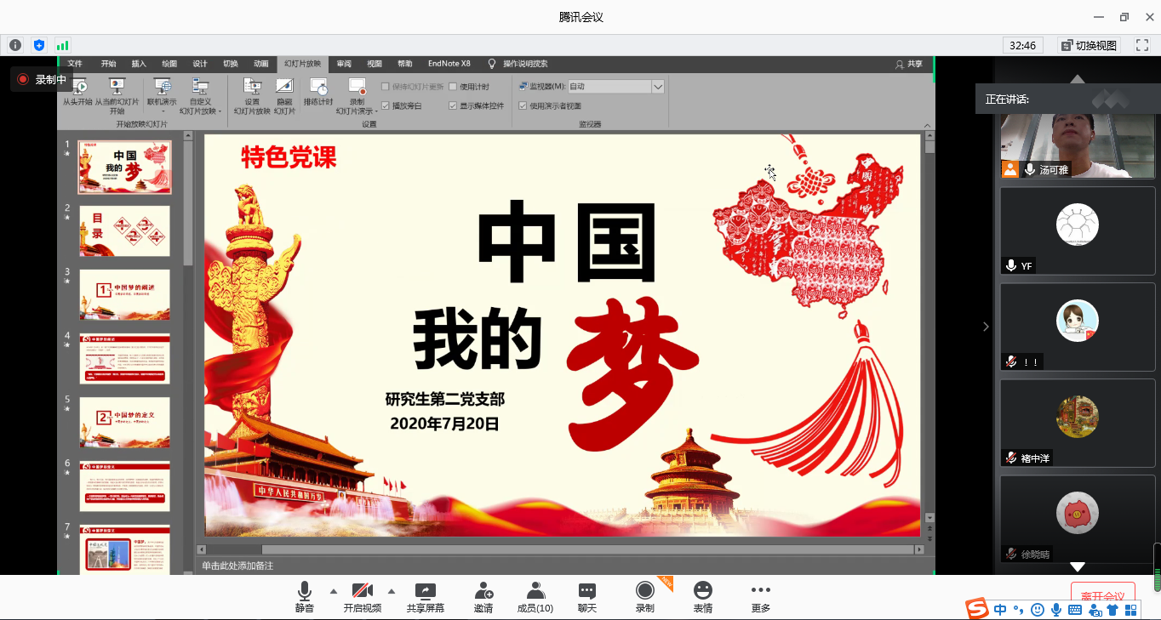Open the 成员(10) members list
The image size is (1161, 620).
tap(535, 591)
